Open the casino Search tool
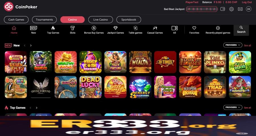Viewport: 256px width, 136px height. point(241,30)
